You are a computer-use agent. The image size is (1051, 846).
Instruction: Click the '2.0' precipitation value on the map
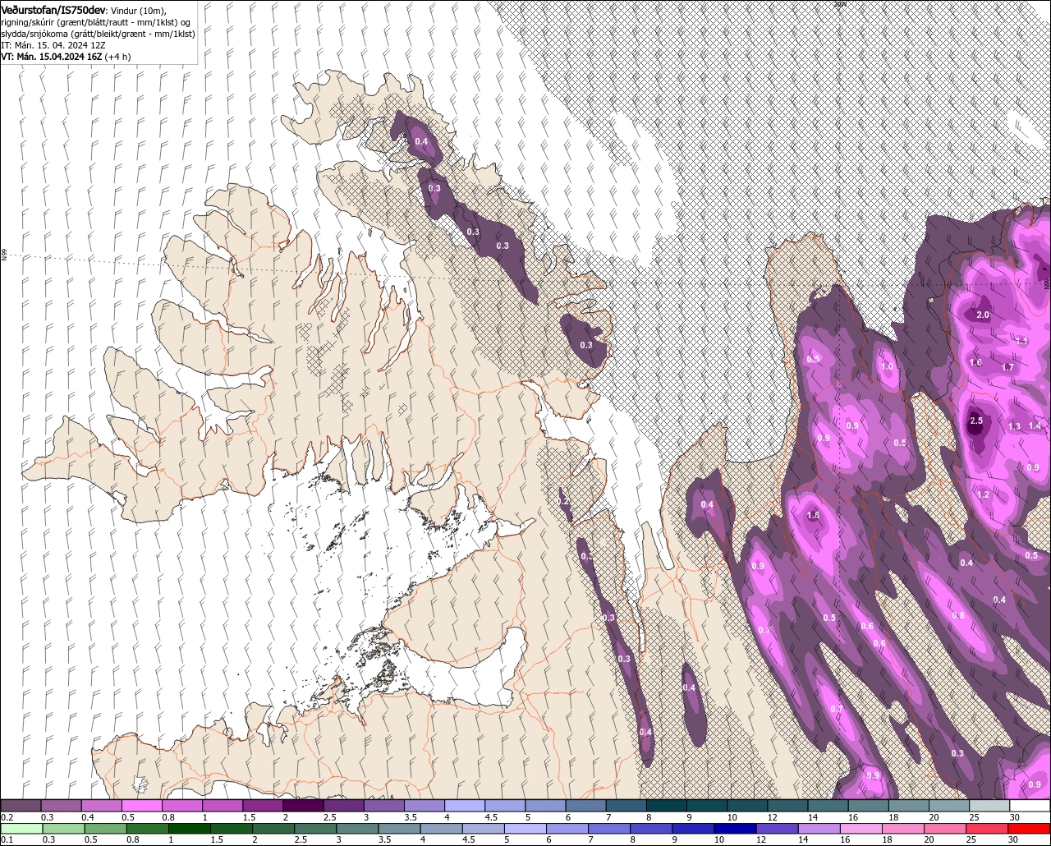[983, 315]
